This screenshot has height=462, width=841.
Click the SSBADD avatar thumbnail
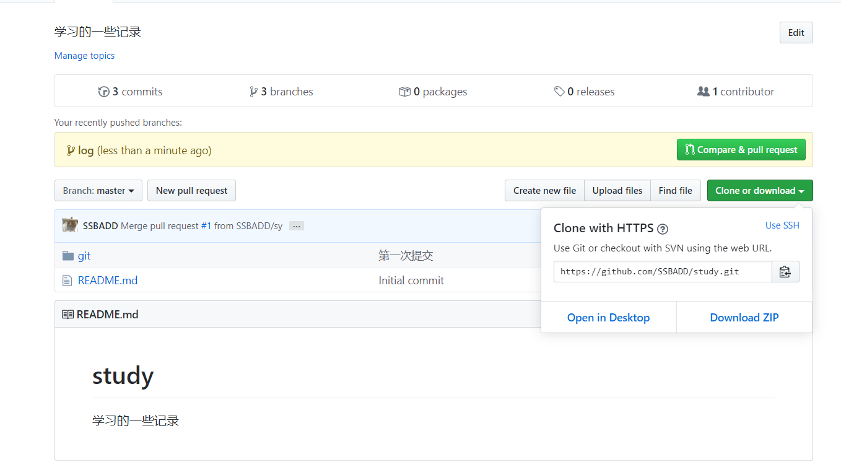71,225
